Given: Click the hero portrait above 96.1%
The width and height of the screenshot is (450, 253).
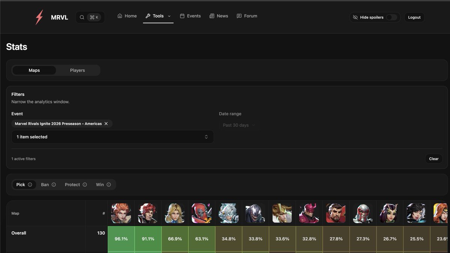Looking at the screenshot, I should click(121, 213).
